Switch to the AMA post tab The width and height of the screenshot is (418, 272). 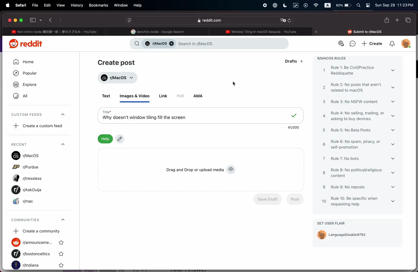click(x=198, y=96)
